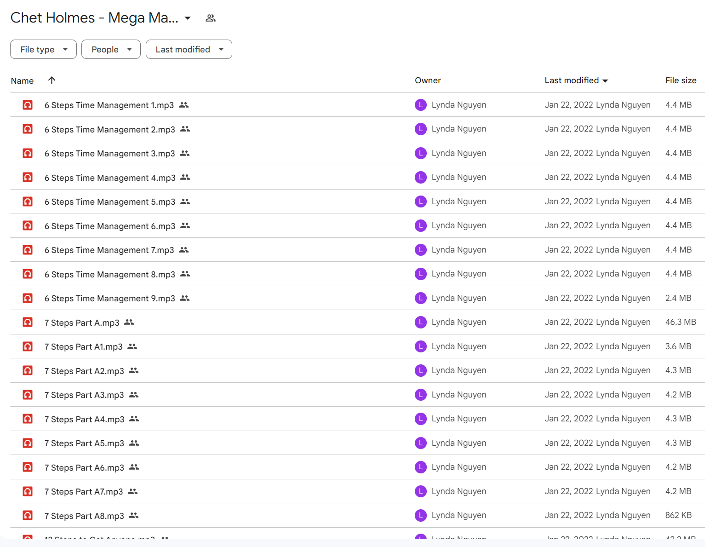This screenshot has width=705, height=547.
Task: Click the audio icon for 7 Steps Part A3.mp3
Action: [x=28, y=395]
